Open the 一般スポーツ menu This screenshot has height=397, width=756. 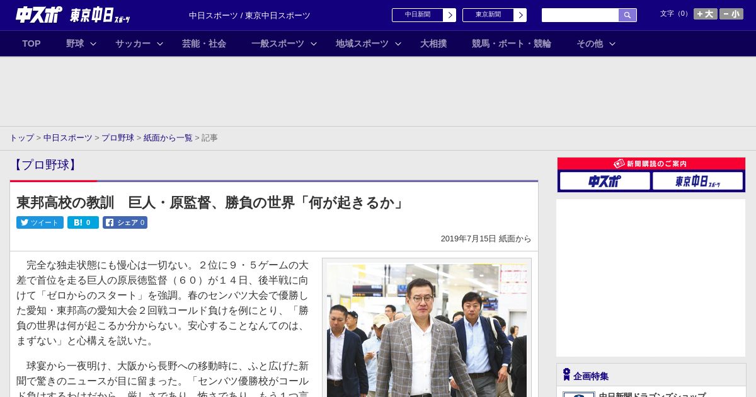pyautogui.click(x=278, y=43)
